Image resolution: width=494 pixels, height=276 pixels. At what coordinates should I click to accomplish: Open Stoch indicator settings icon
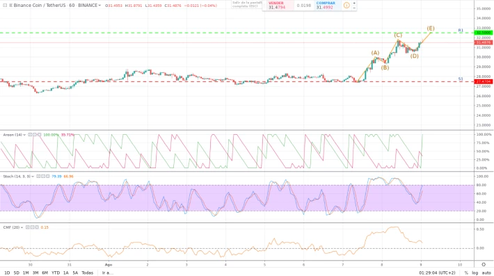click(43, 177)
